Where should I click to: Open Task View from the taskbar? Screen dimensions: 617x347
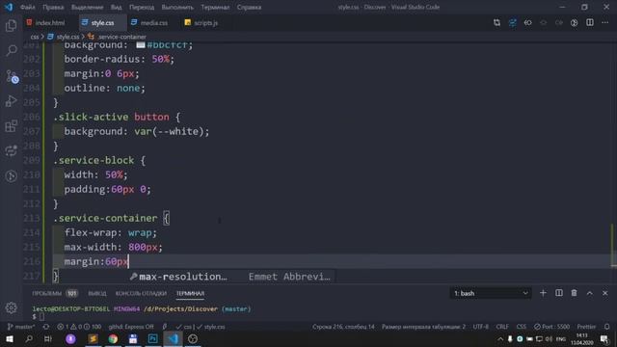click(x=48, y=338)
